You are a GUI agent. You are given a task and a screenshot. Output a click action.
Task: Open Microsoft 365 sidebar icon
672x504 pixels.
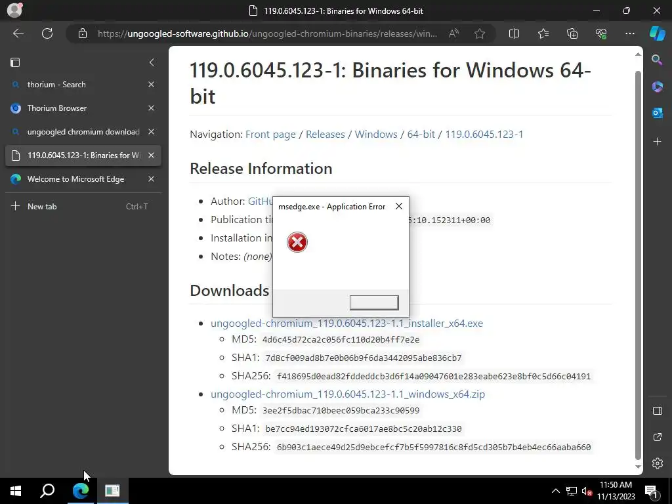click(x=657, y=87)
